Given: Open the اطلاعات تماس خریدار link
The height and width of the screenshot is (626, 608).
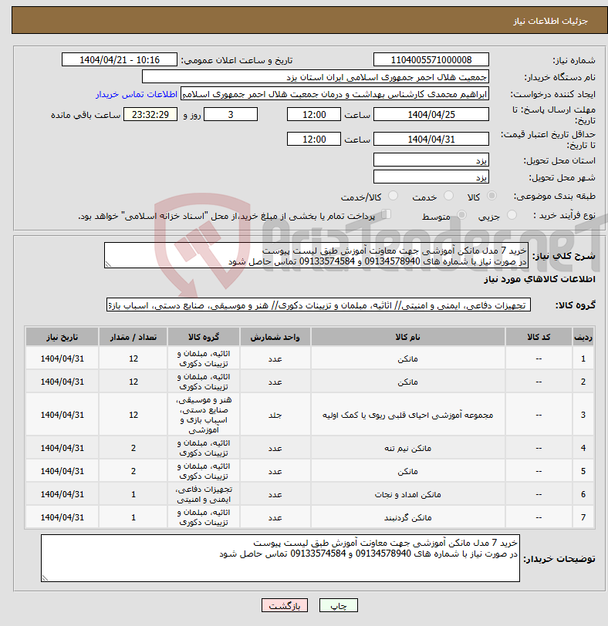Looking at the screenshot, I should (x=137, y=94).
